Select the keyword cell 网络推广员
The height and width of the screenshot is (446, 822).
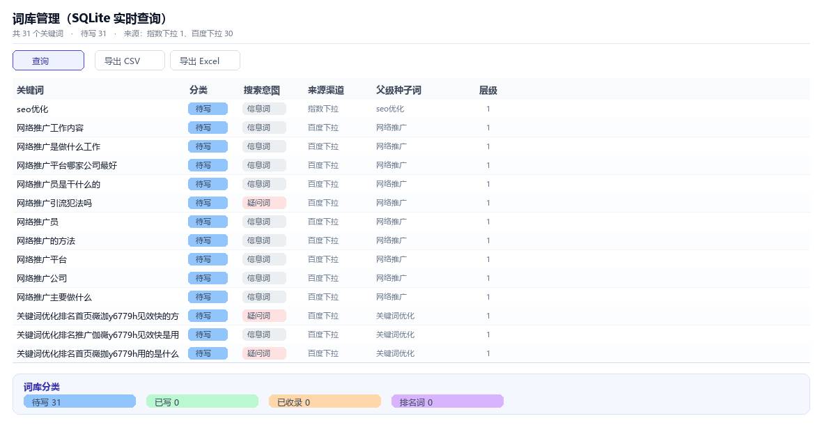point(37,222)
